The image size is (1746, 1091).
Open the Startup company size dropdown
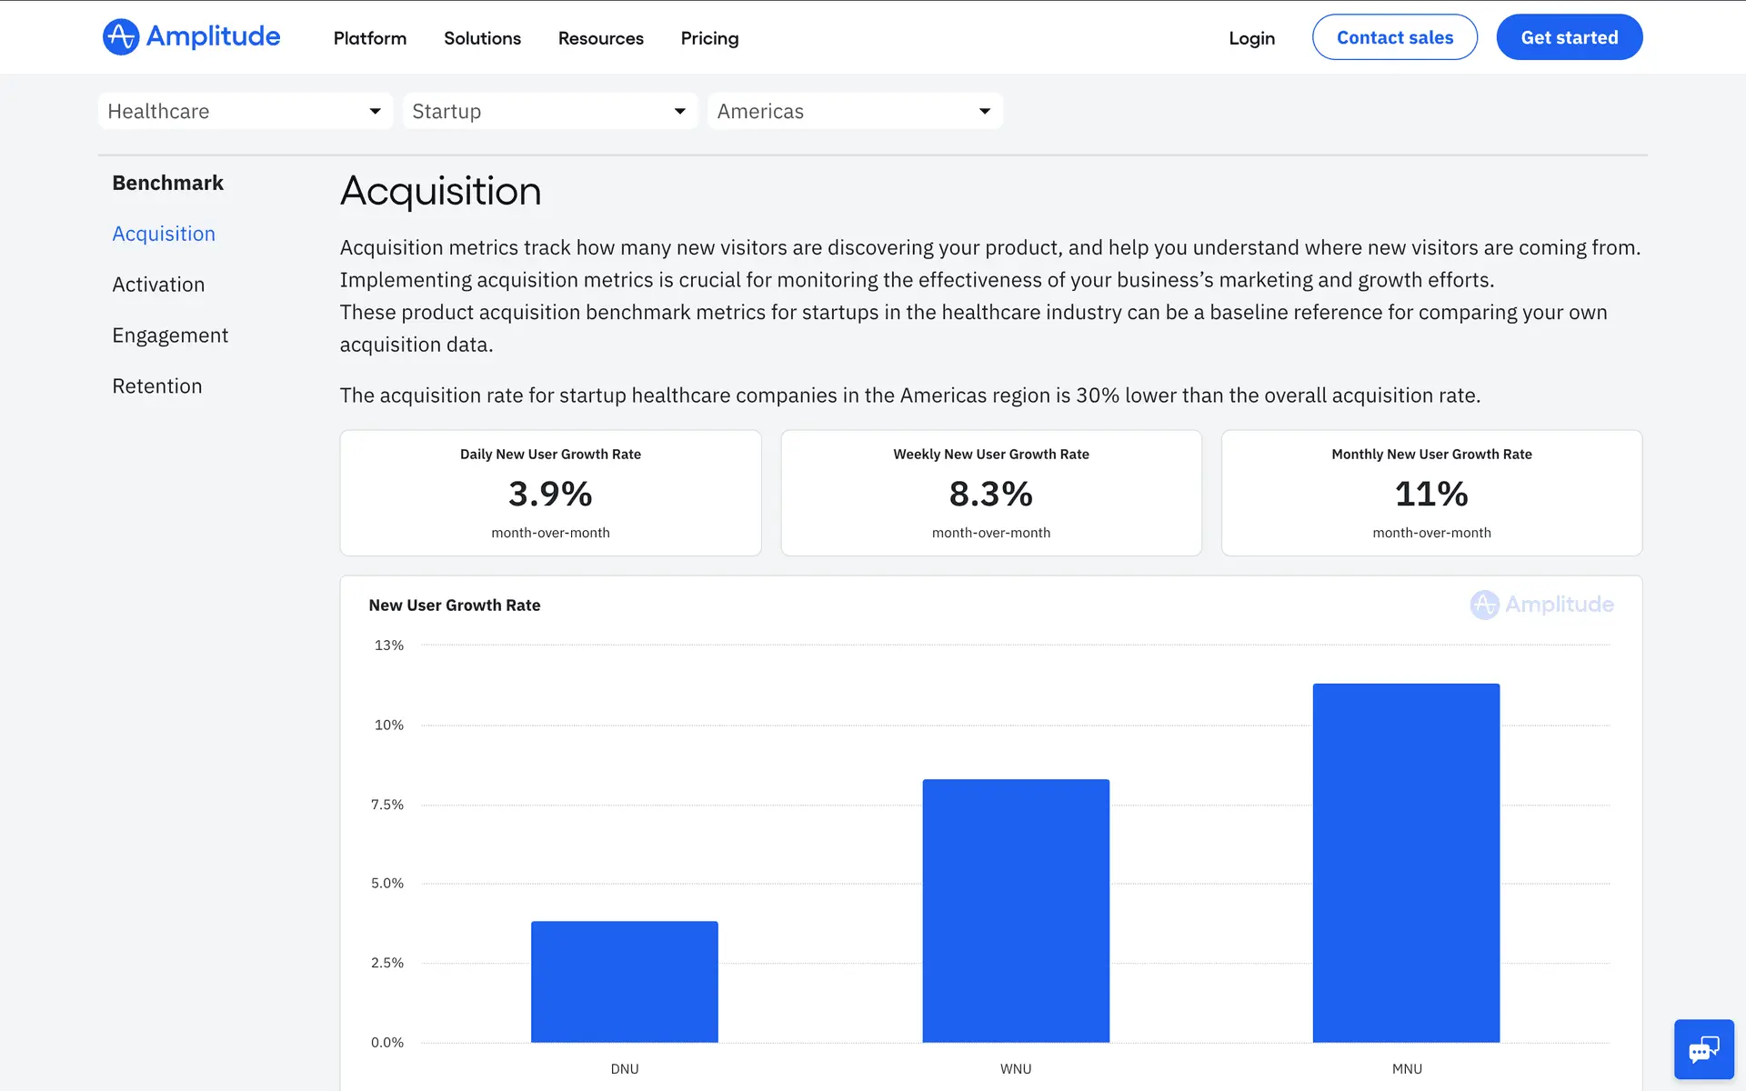click(x=549, y=111)
